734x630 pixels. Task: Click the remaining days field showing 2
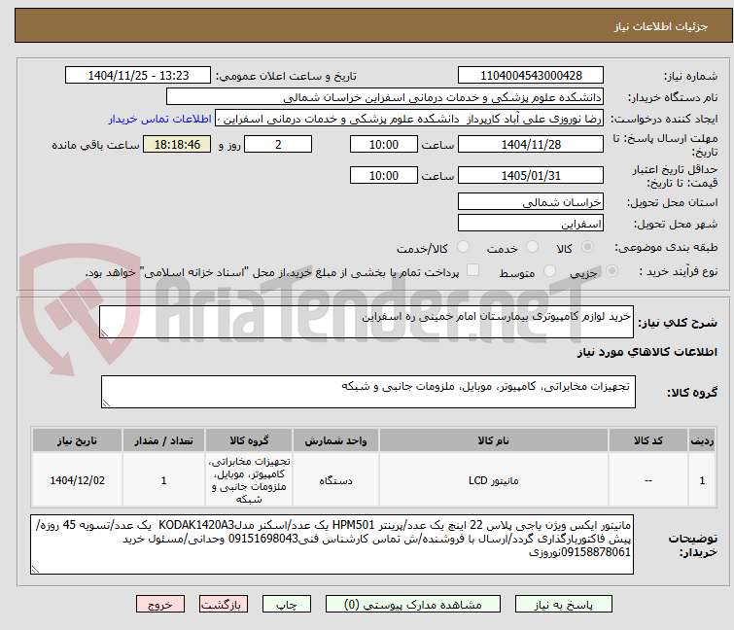click(278, 144)
